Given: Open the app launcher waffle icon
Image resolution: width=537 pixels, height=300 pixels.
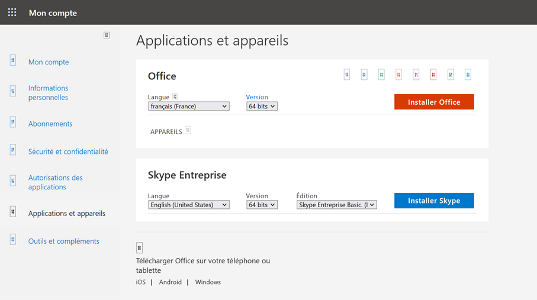Looking at the screenshot, I should tap(12, 12).
